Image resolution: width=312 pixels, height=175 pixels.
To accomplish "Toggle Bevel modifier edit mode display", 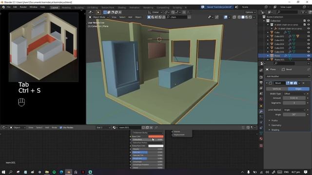I will point(288,83).
